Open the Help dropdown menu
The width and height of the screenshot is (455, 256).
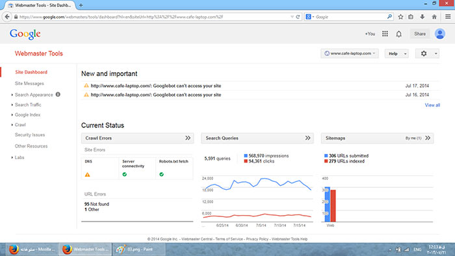(x=396, y=54)
